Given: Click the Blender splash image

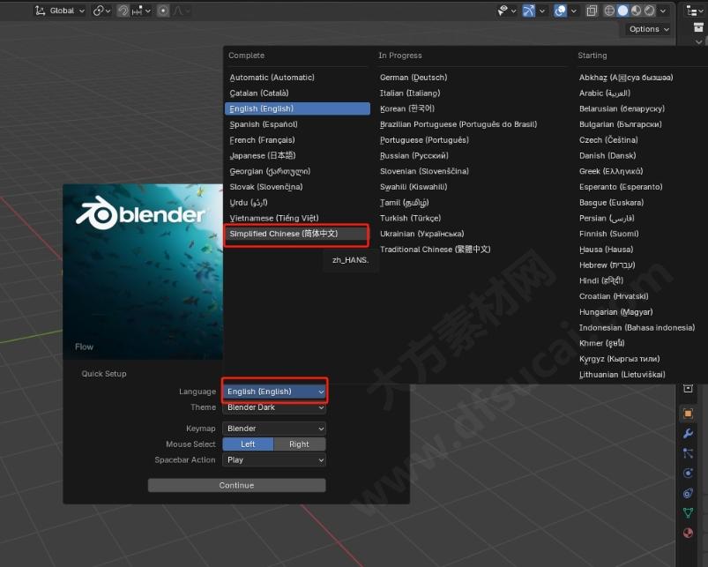Looking at the screenshot, I should click(x=143, y=272).
